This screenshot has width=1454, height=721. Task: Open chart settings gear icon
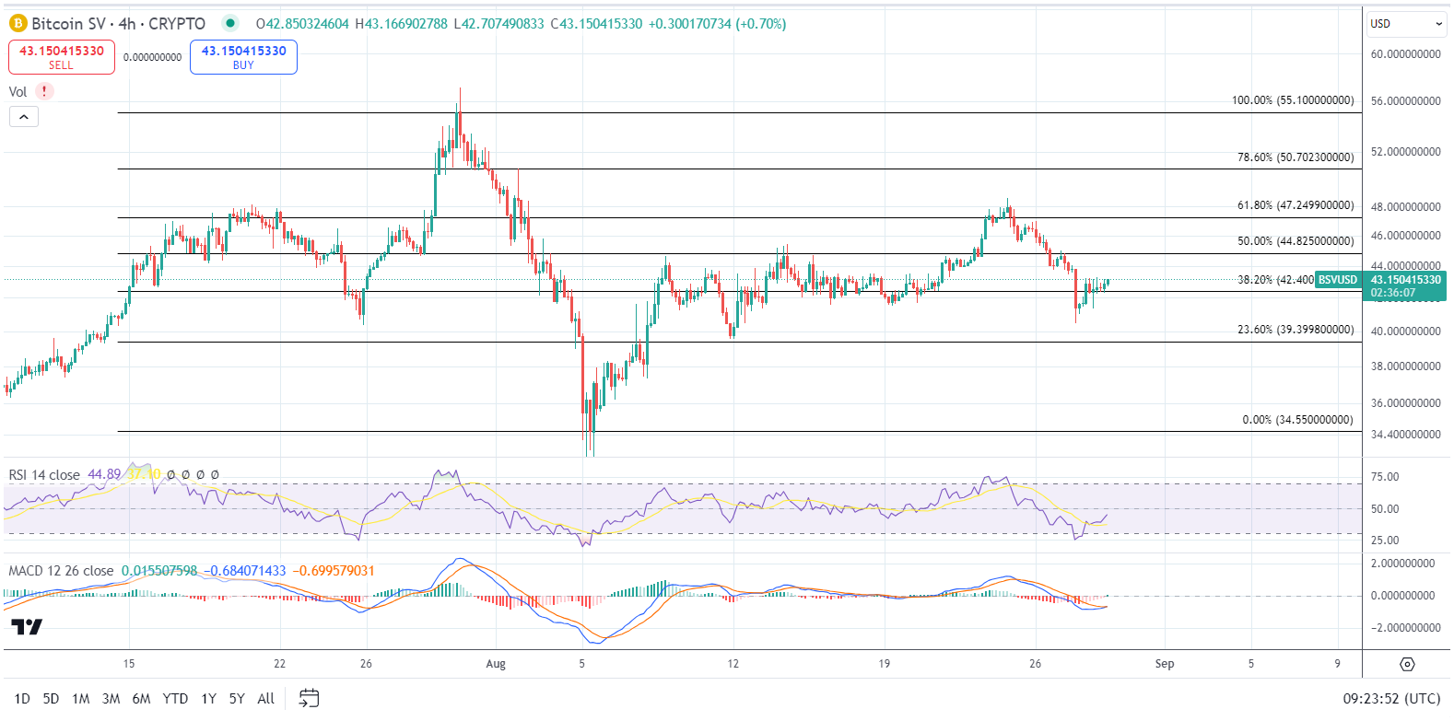1407,664
